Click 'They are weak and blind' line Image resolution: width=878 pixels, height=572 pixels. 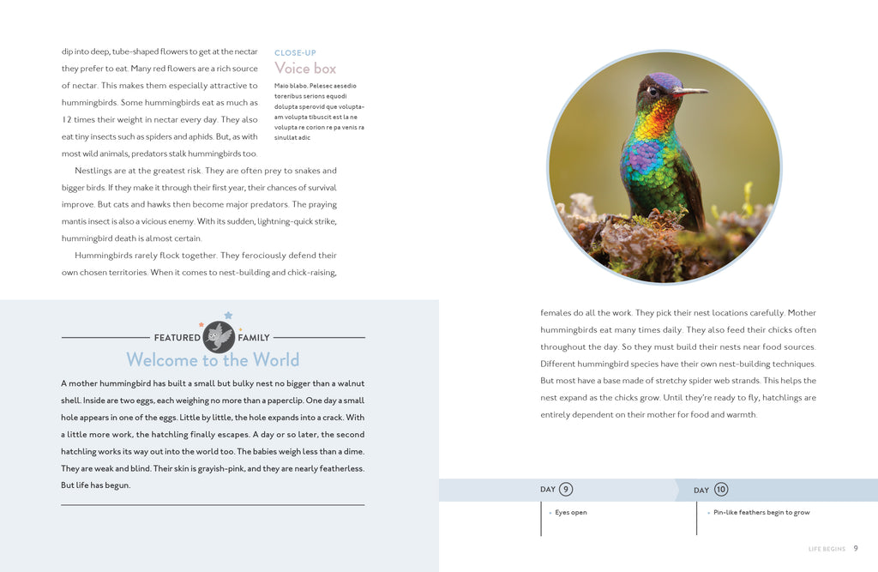tap(213, 468)
